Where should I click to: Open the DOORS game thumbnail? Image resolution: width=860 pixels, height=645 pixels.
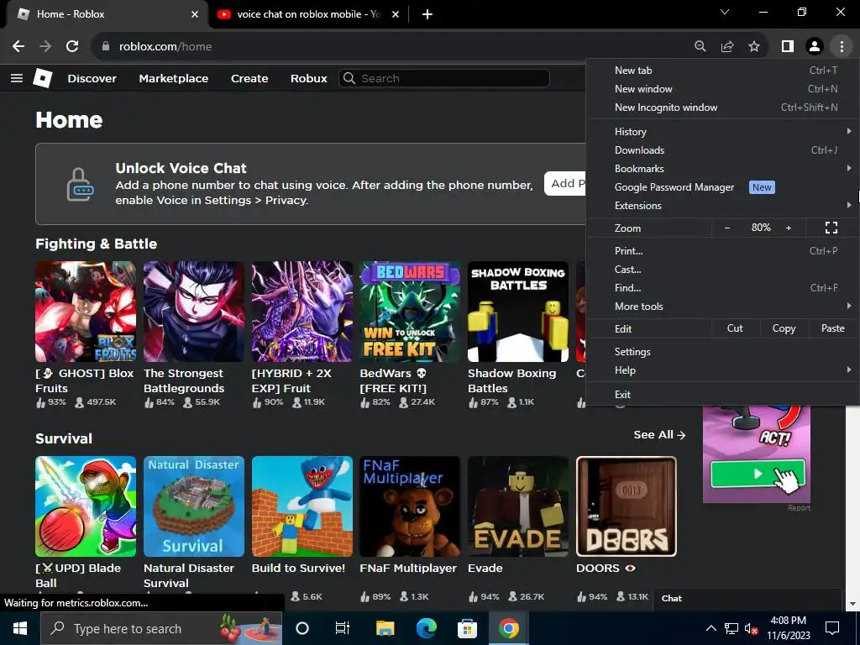[x=627, y=506]
